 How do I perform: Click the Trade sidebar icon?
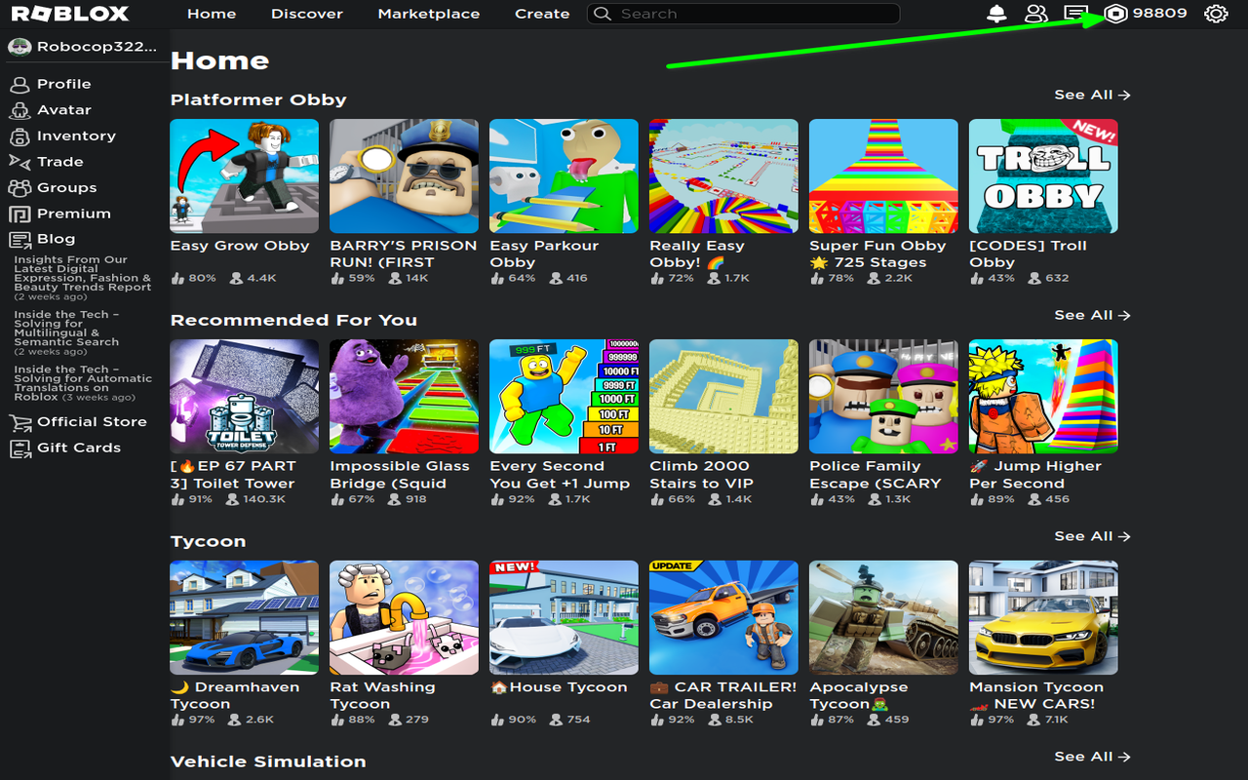pyautogui.click(x=19, y=162)
